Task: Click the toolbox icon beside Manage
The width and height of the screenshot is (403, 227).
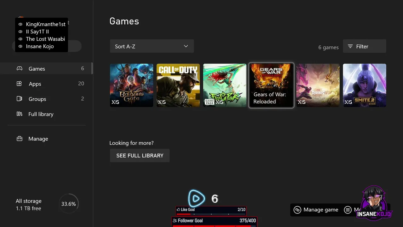Action: pos(20,139)
